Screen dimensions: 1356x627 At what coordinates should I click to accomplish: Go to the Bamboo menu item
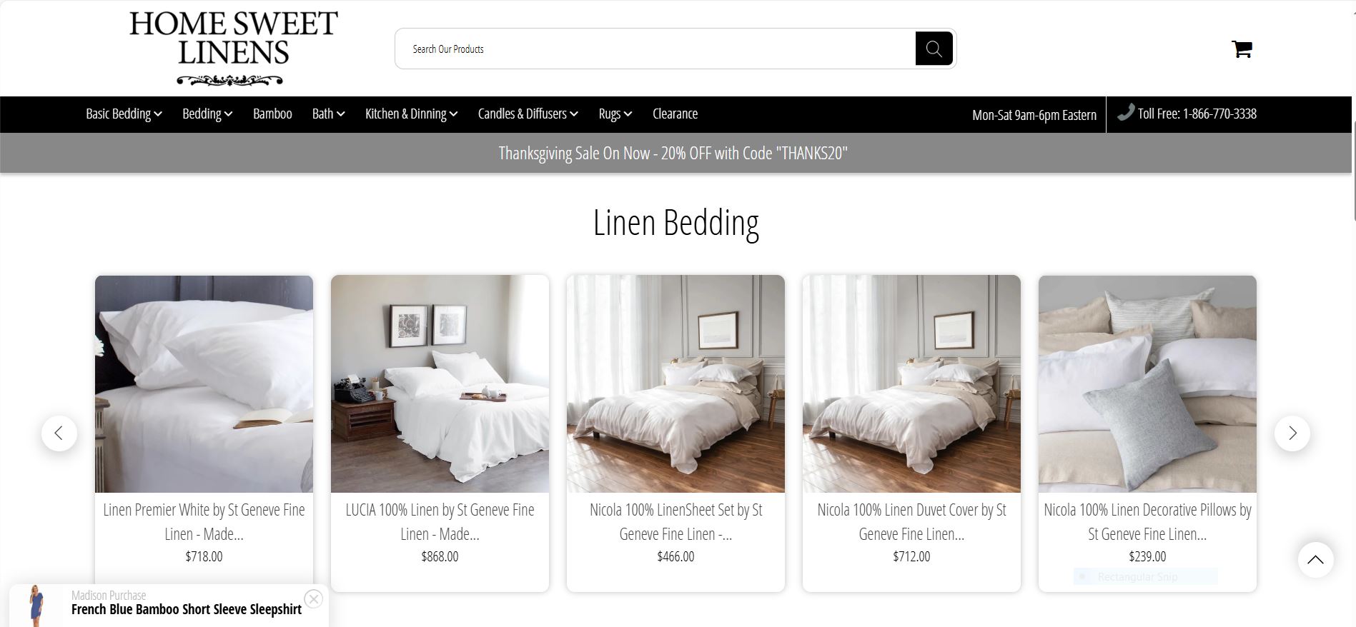pyautogui.click(x=272, y=114)
